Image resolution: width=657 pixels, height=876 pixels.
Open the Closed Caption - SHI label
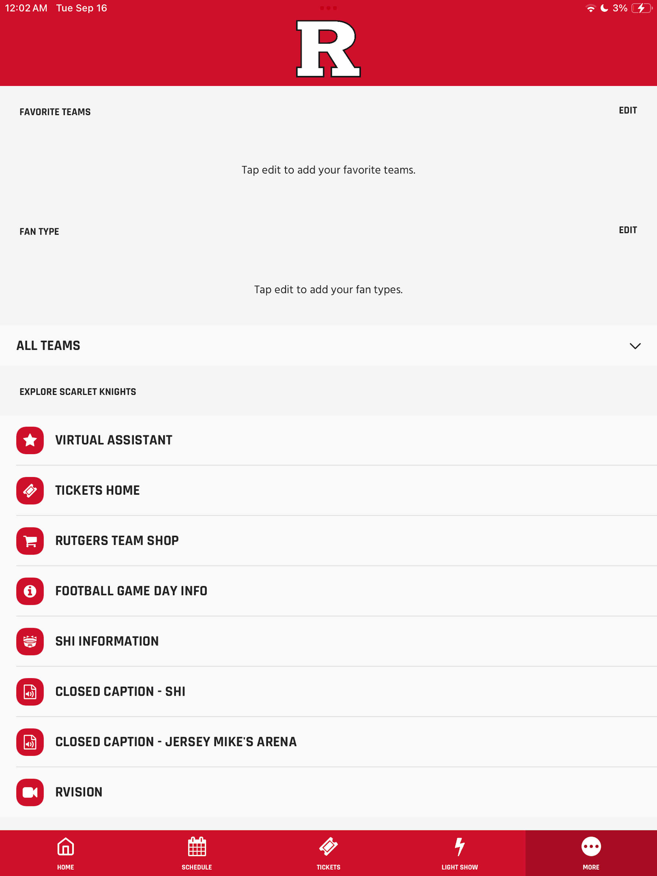[121, 691]
